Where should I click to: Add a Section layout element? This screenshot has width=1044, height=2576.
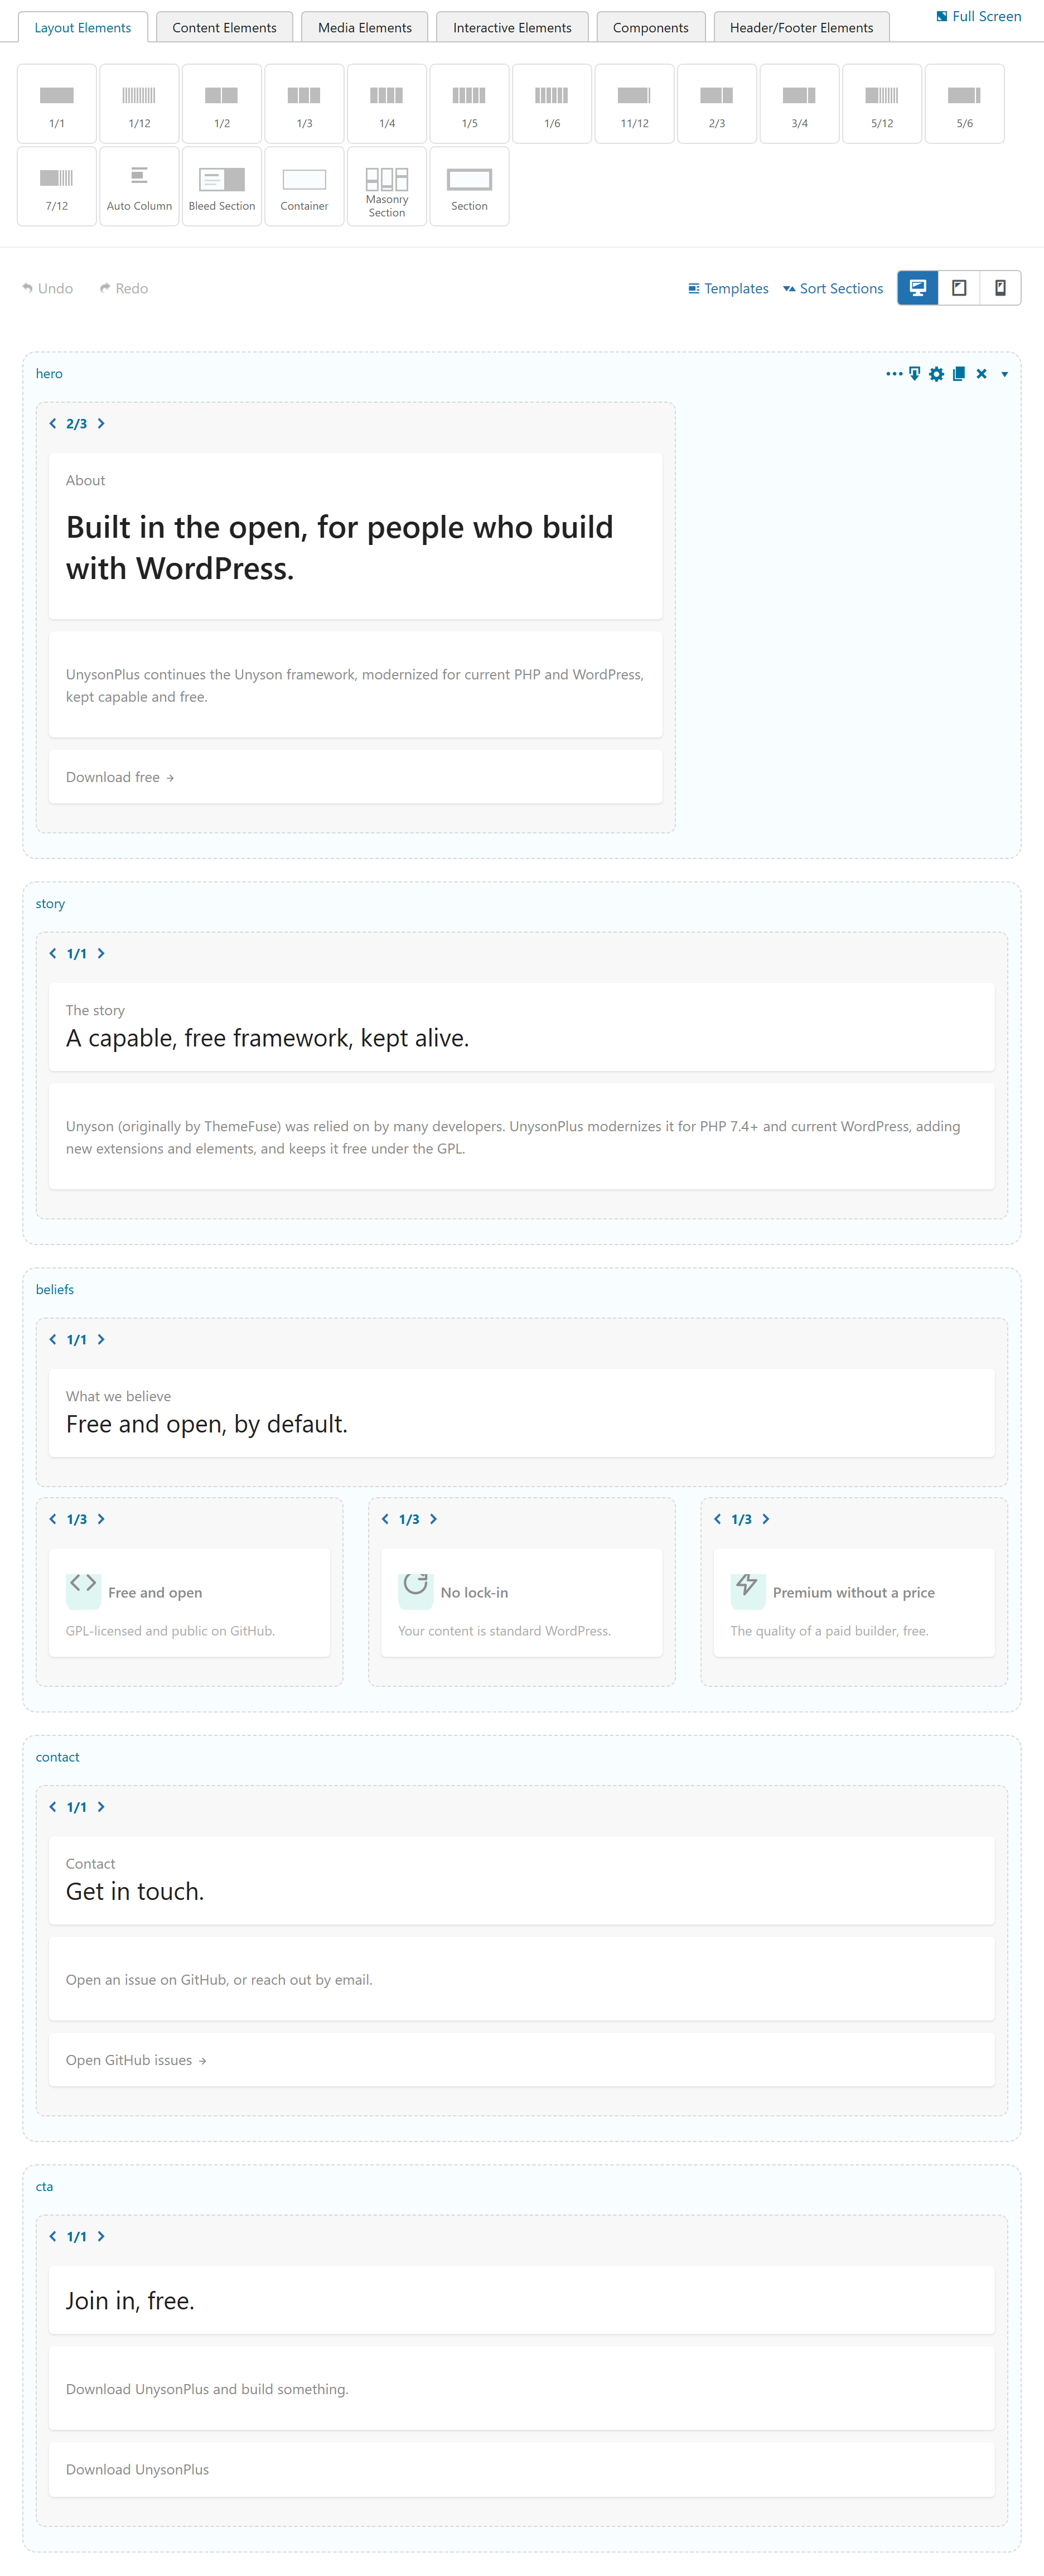[470, 187]
